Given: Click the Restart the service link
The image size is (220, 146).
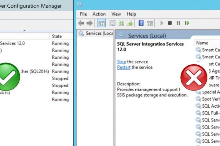Looking at the screenshot, I should (124, 67).
